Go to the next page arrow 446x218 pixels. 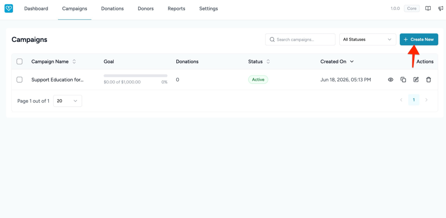426,100
